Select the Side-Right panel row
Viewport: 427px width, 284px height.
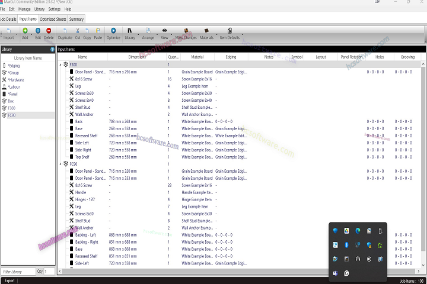[x=240, y=150]
